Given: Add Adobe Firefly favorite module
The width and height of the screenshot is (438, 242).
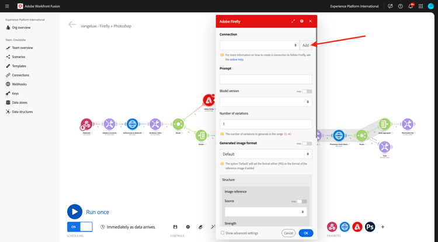Looking at the screenshot, I should coord(357,227).
